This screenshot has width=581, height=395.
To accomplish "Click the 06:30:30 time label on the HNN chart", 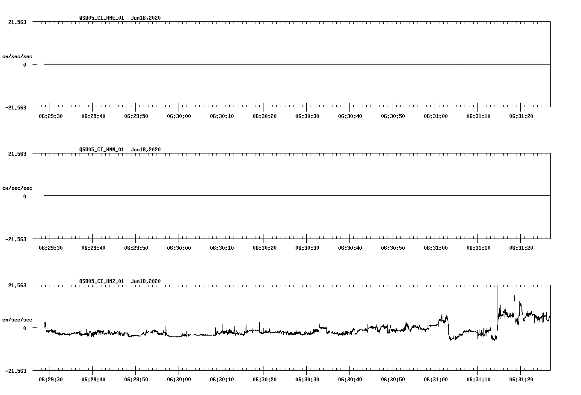I will coord(307,248).
